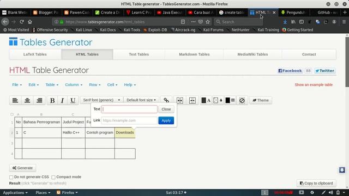Viewport: 349px width, 196px height.
Task: Open the Places menu
Action: [43, 193]
